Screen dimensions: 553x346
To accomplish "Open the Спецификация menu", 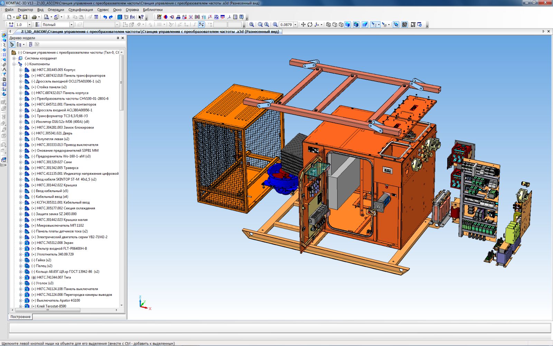I will tap(81, 10).
